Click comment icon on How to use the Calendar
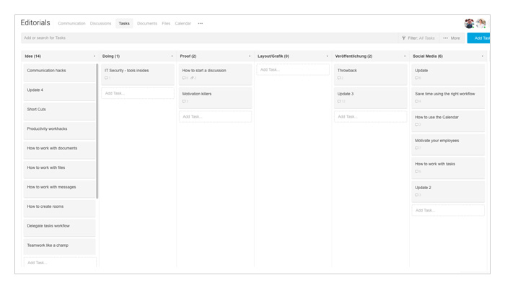The height and width of the screenshot is (288, 505). tap(417, 125)
